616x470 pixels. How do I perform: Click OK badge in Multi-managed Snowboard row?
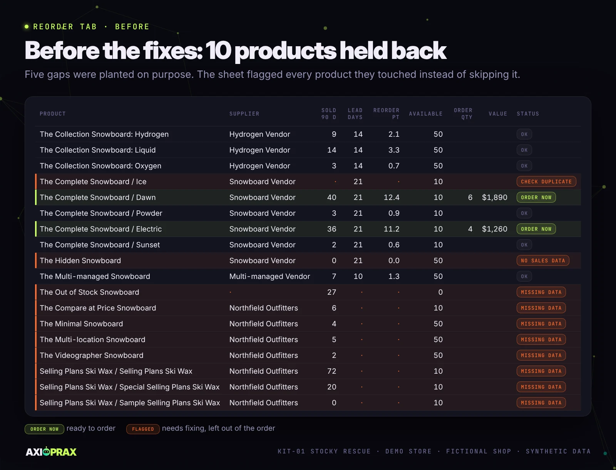pyautogui.click(x=524, y=276)
